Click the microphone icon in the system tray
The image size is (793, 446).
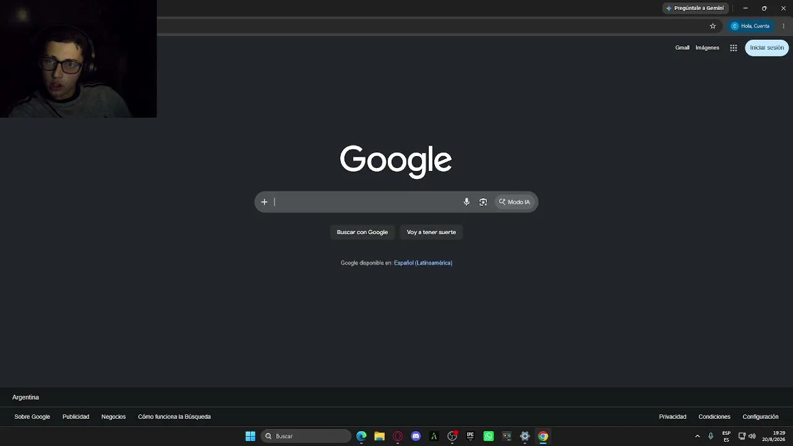[711, 436]
